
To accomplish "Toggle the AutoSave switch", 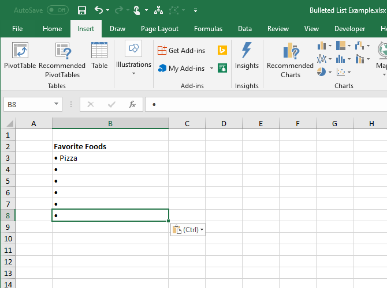I will coord(57,10).
